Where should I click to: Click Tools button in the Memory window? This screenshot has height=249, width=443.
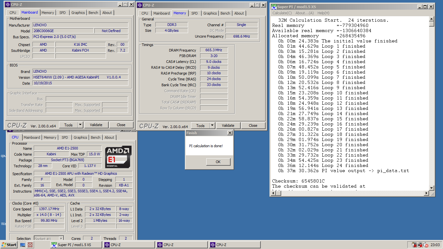click(x=200, y=125)
